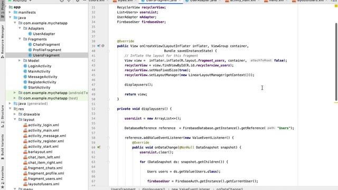This screenshot has width=338, height=190.
Task: Switch to the layoutofusers.xml editor tab
Action: [x=310, y=1]
